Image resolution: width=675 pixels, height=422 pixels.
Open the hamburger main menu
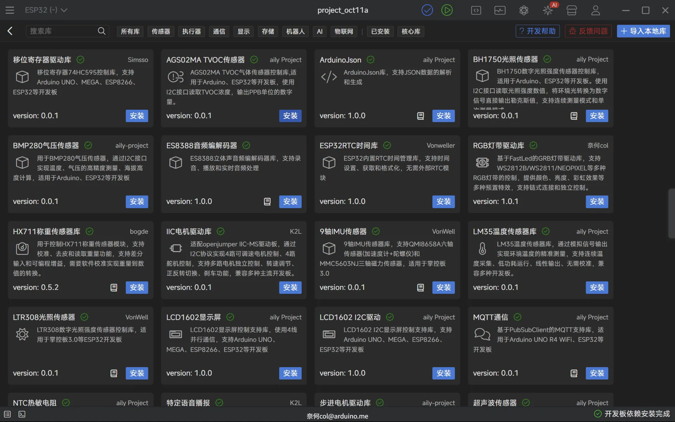10,10
